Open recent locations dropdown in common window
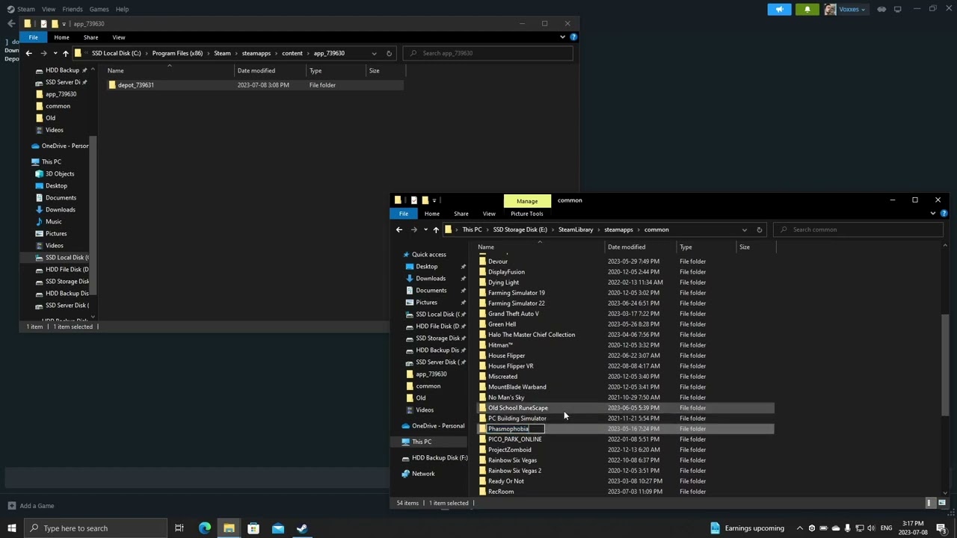 tap(425, 229)
